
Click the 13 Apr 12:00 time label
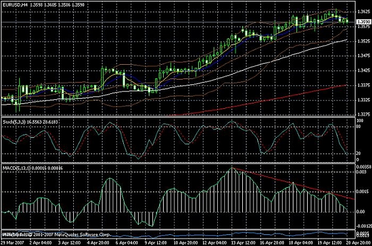243,243
